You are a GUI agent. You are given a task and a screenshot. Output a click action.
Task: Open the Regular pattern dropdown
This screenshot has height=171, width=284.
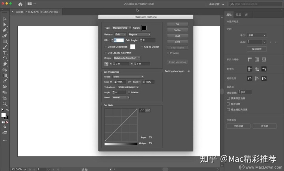click(x=140, y=34)
